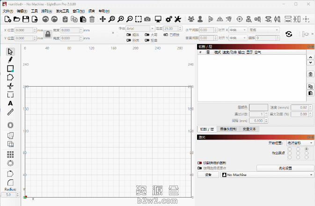
Task: Click the camera capture toolbar icon
Action: pos(147,19)
